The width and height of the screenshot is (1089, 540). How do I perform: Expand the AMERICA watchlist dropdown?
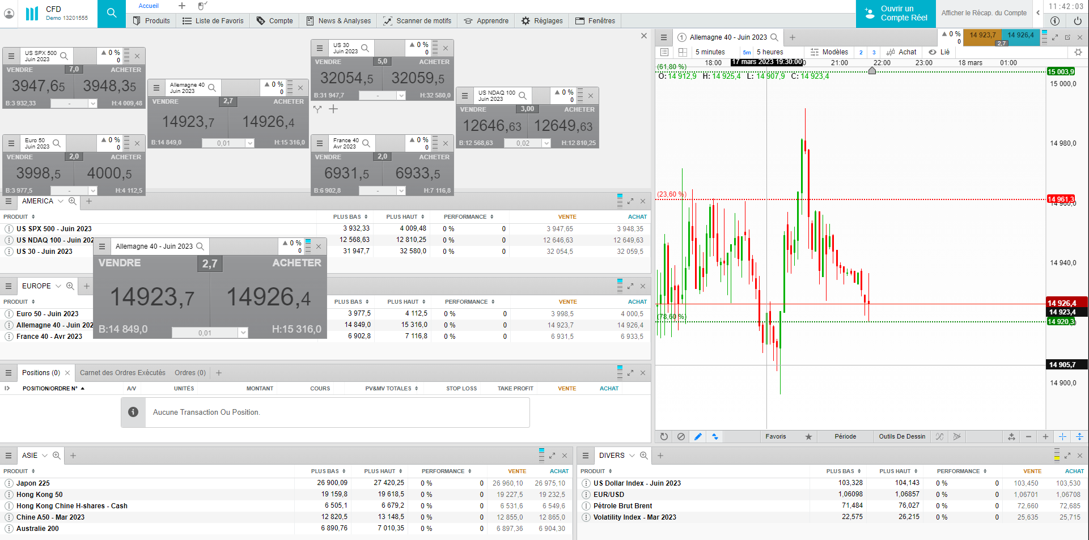coord(61,201)
